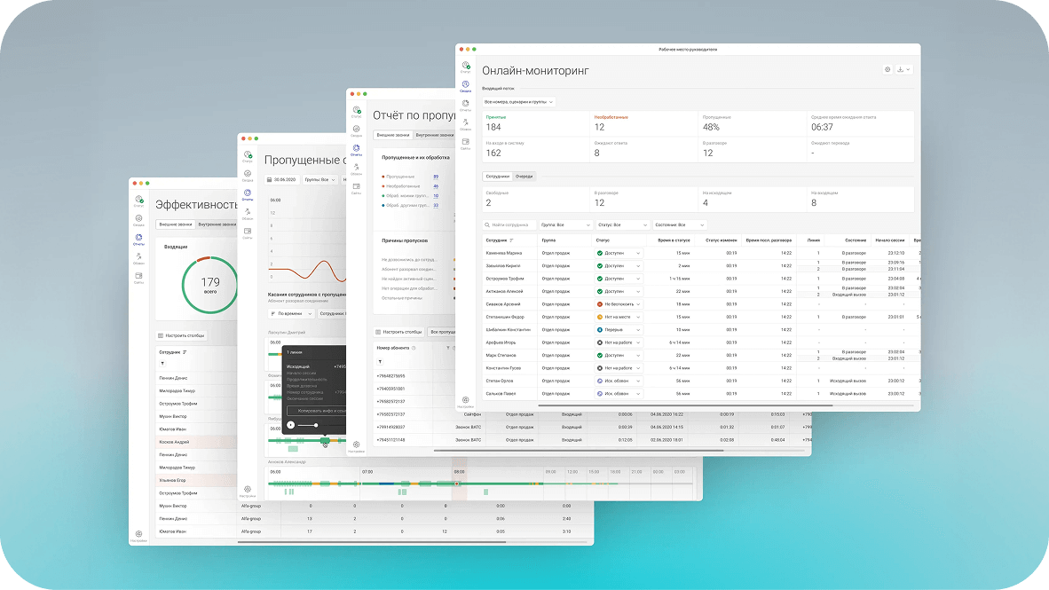The width and height of the screenshot is (1049, 590).
Task: Select employee row Остроумов Трофим in monitoring table
Action: click(x=701, y=279)
